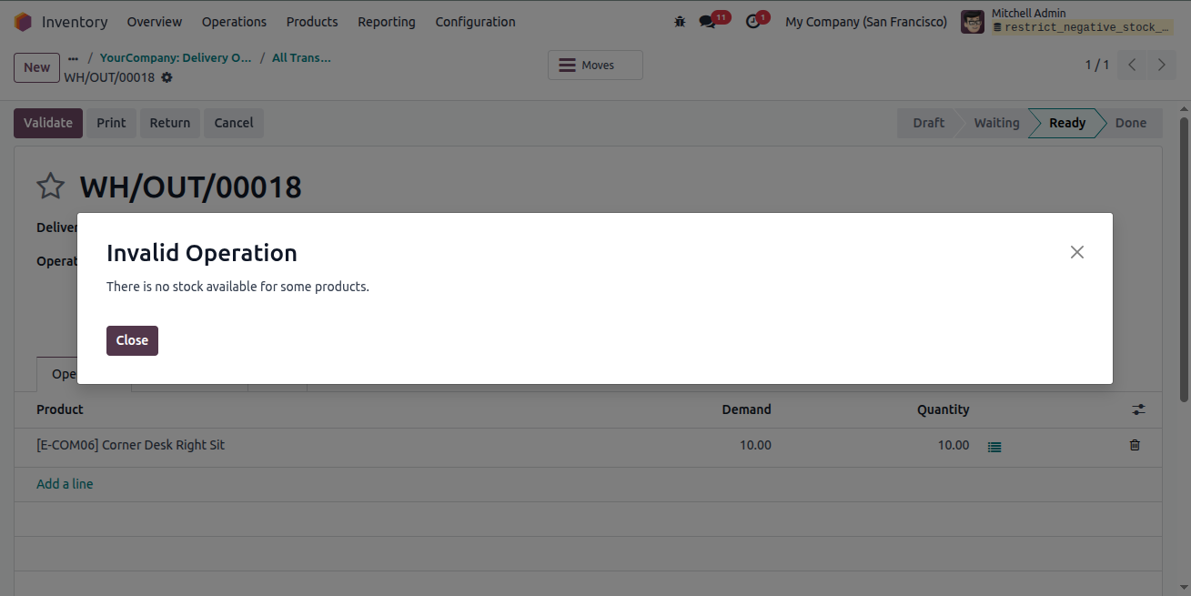Open the Moves smart button
Image resolution: width=1191 pixels, height=596 pixels.
tap(595, 66)
